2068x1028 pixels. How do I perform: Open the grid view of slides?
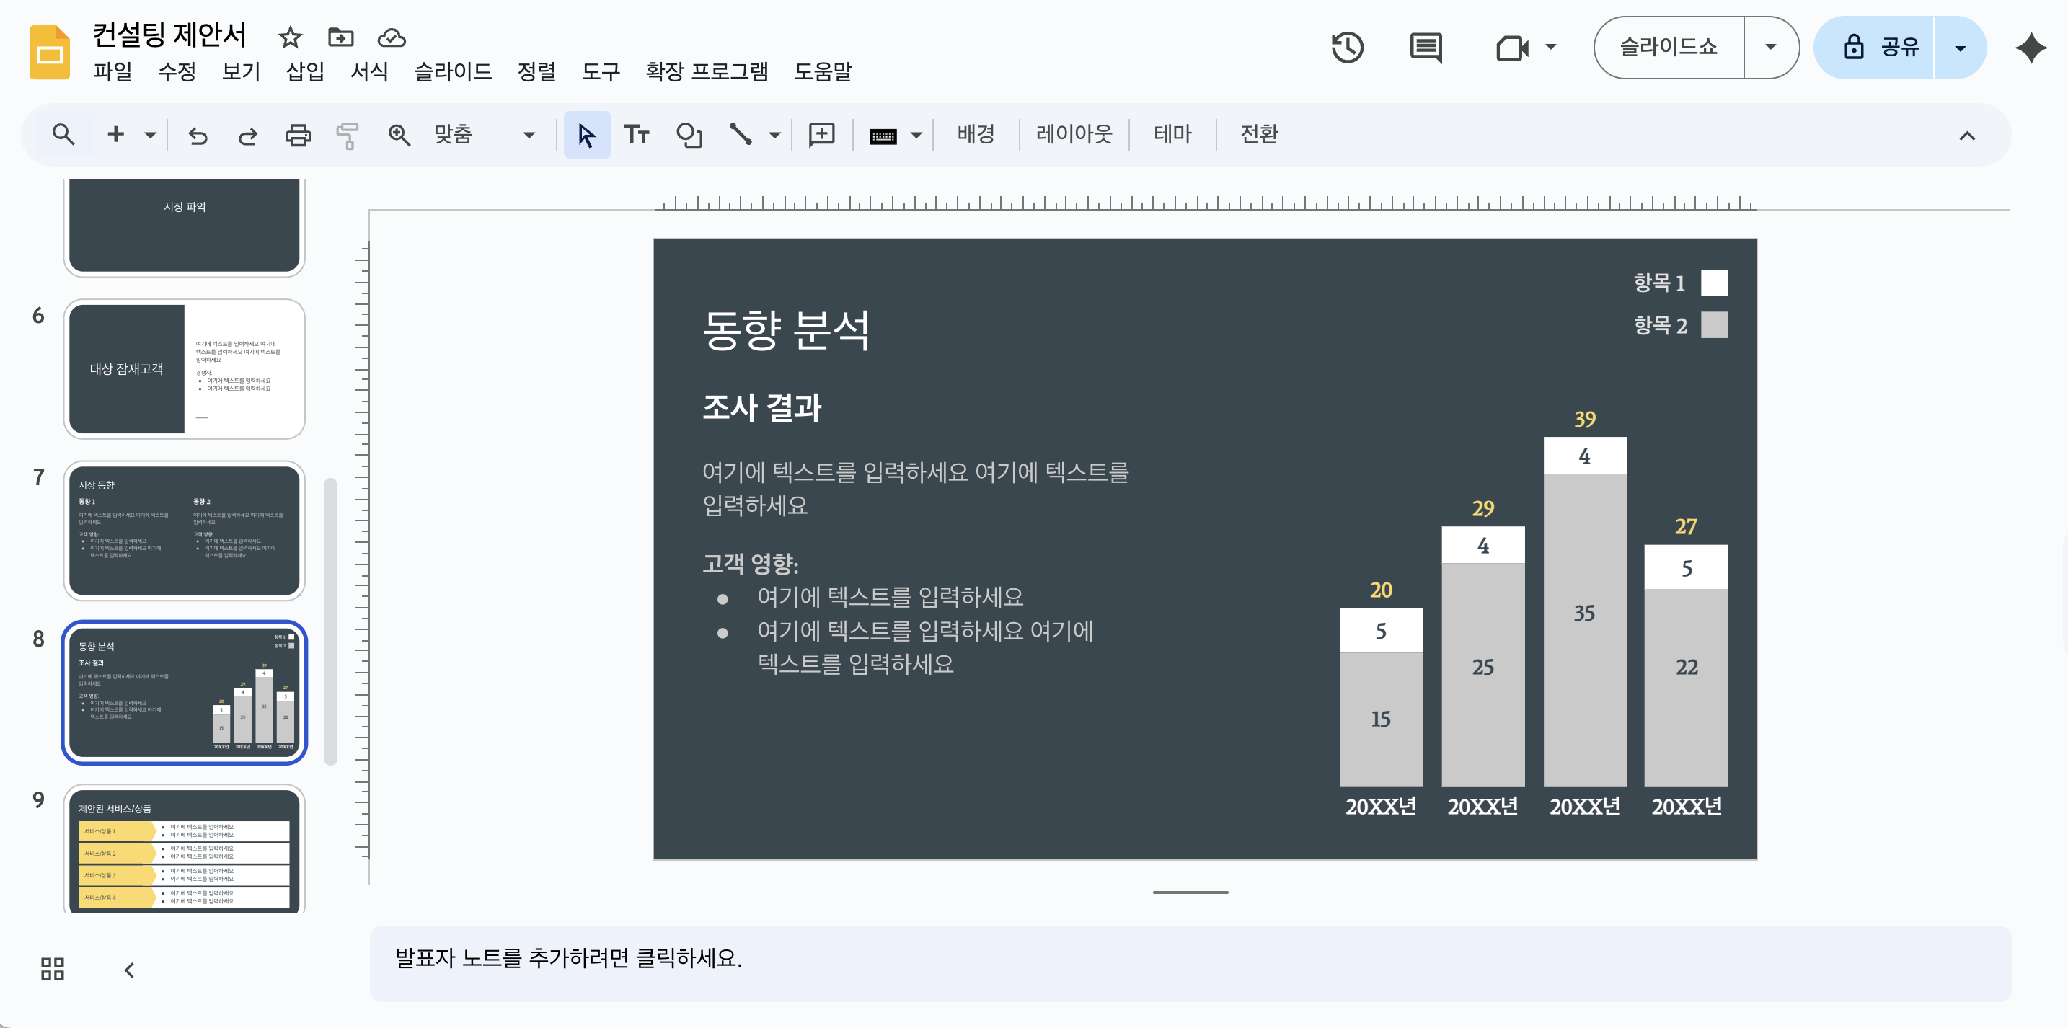52,970
